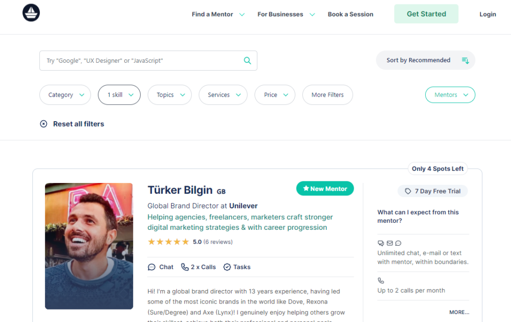The height and width of the screenshot is (322, 511).
Task: Open the Category filter dropdown
Action: pos(65,95)
